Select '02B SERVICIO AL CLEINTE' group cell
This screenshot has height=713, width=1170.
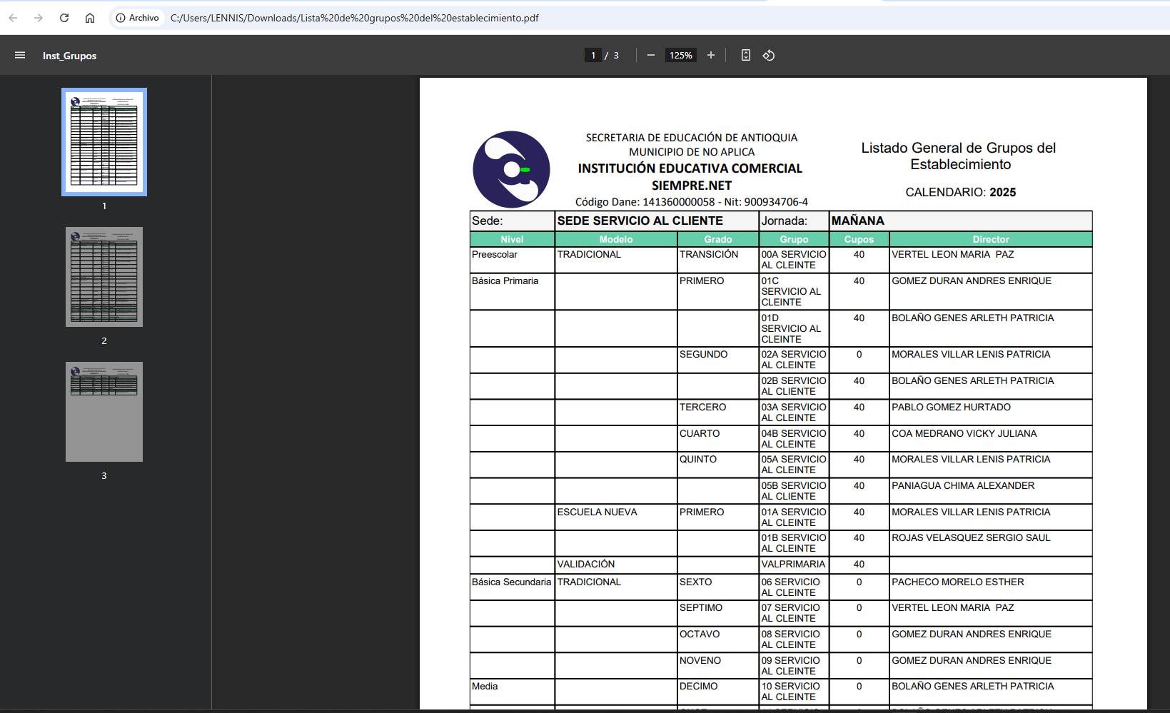coord(794,386)
